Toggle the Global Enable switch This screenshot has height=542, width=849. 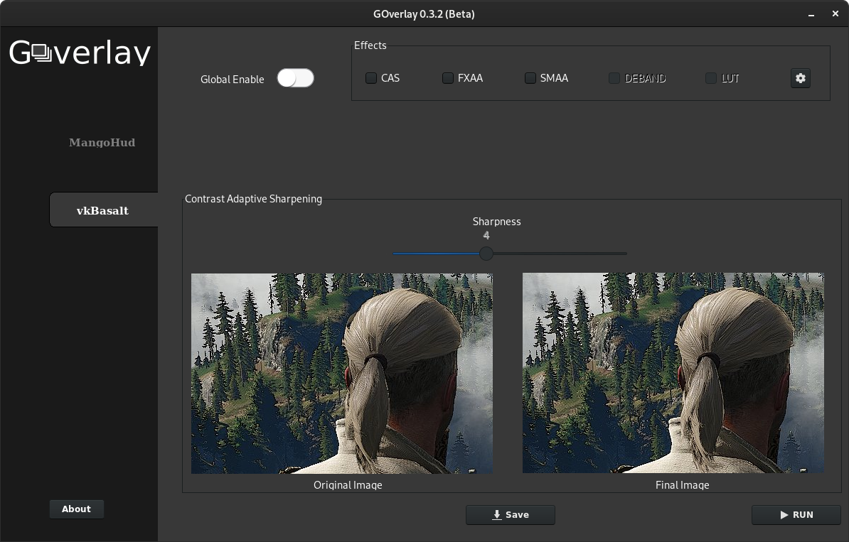coord(296,78)
